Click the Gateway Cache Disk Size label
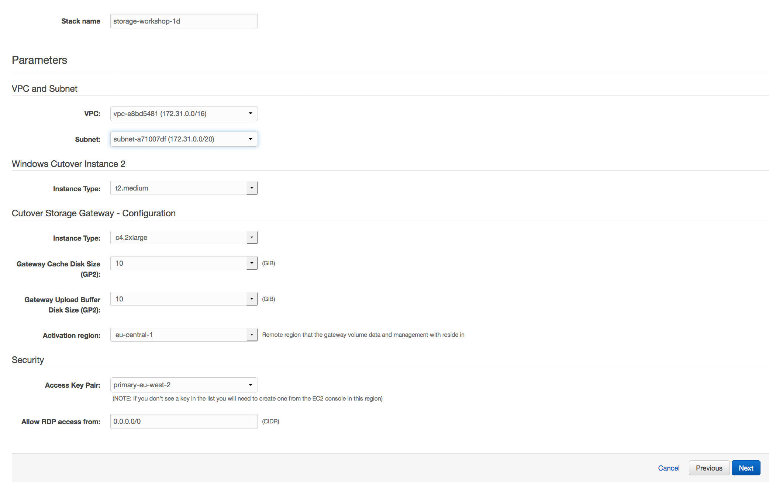Viewport: 769px width, 482px height. (x=58, y=269)
